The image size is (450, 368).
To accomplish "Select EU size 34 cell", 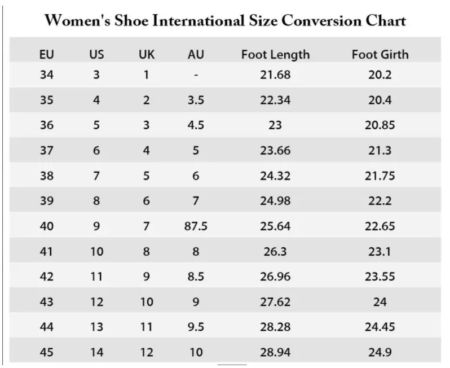I will coord(46,75).
